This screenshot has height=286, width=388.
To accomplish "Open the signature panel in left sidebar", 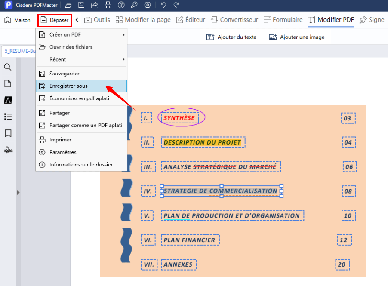I will (x=8, y=150).
